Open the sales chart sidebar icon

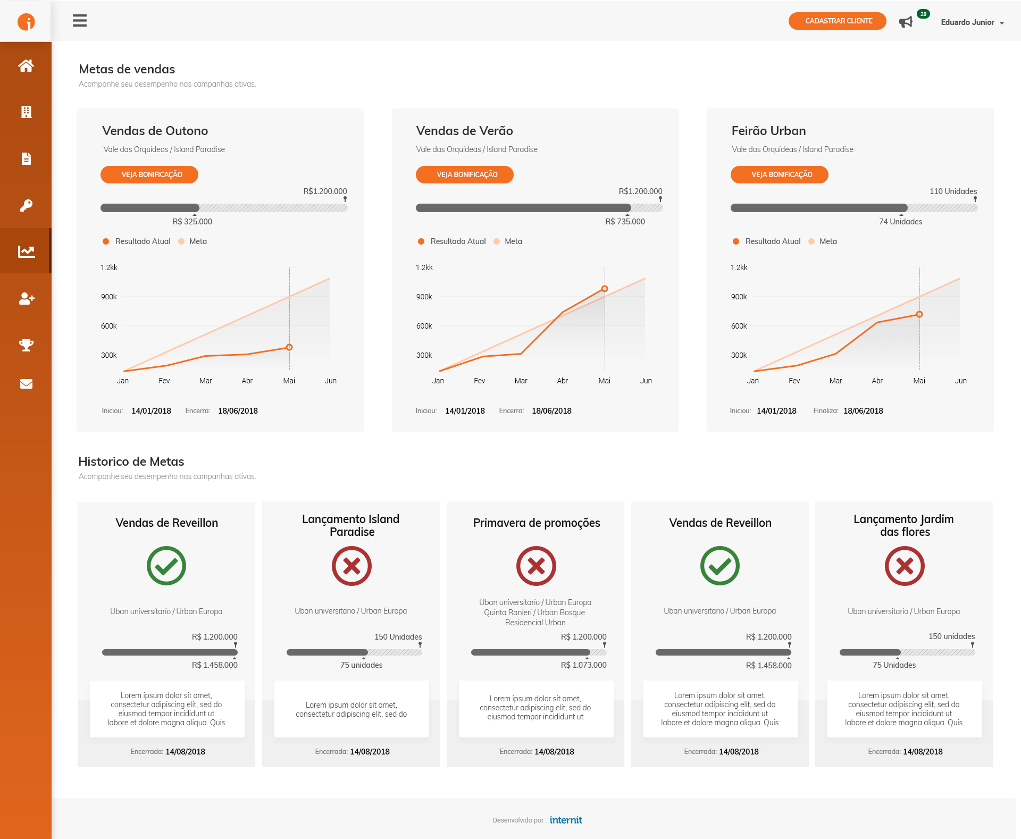[26, 251]
